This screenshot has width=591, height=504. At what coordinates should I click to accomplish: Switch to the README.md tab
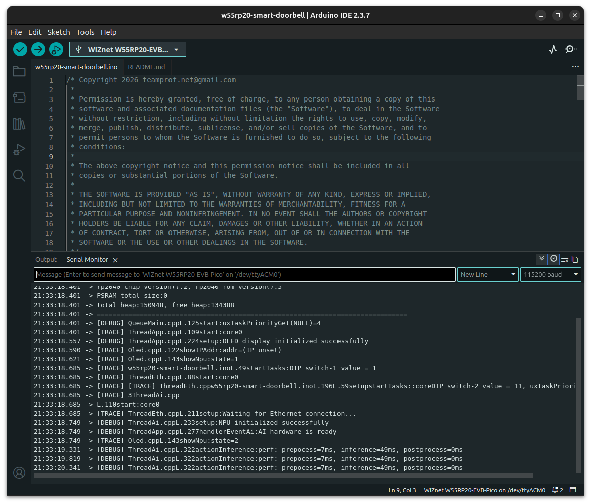coord(146,67)
